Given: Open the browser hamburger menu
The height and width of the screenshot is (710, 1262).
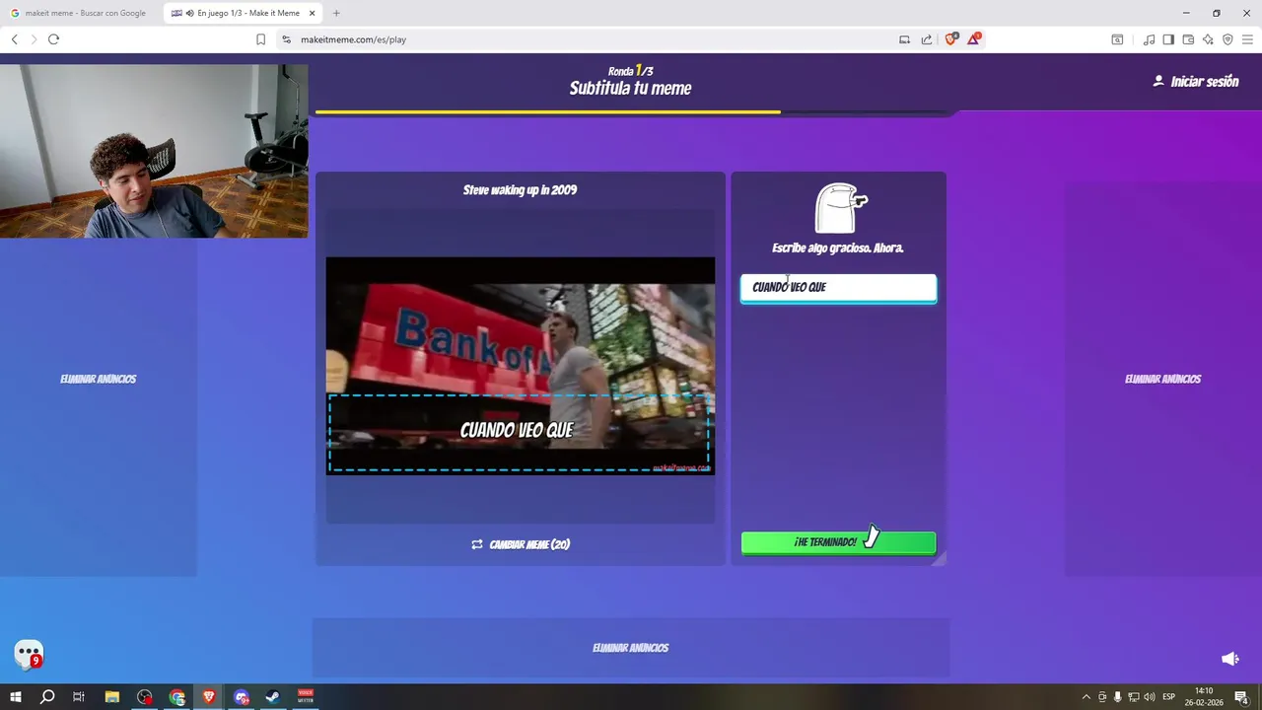Looking at the screenshot, I should [x=1247, y=39].
